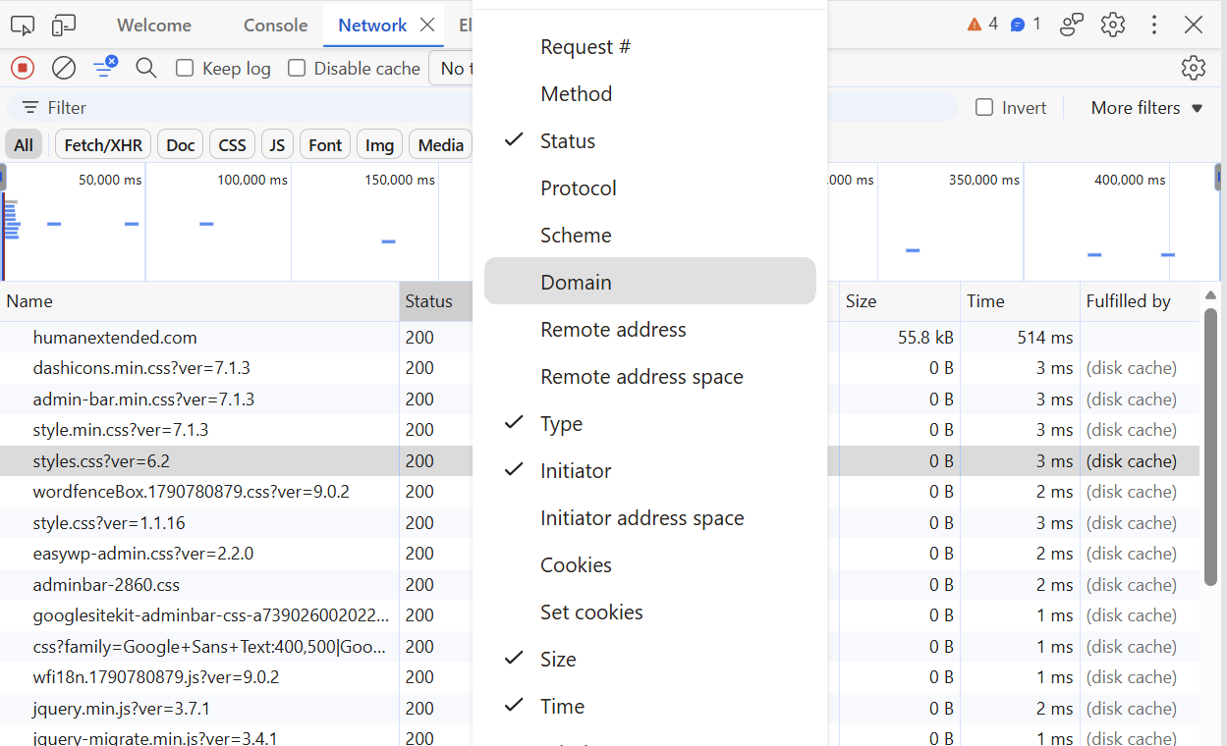Image resolution: width=1227 pixels, height=746 pixels.
Task: Filter requests by JS type
Action: (x=277, y=144)
